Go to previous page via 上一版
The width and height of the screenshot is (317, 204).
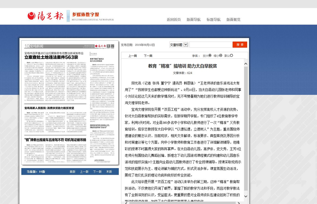click(x=84, y=172)
